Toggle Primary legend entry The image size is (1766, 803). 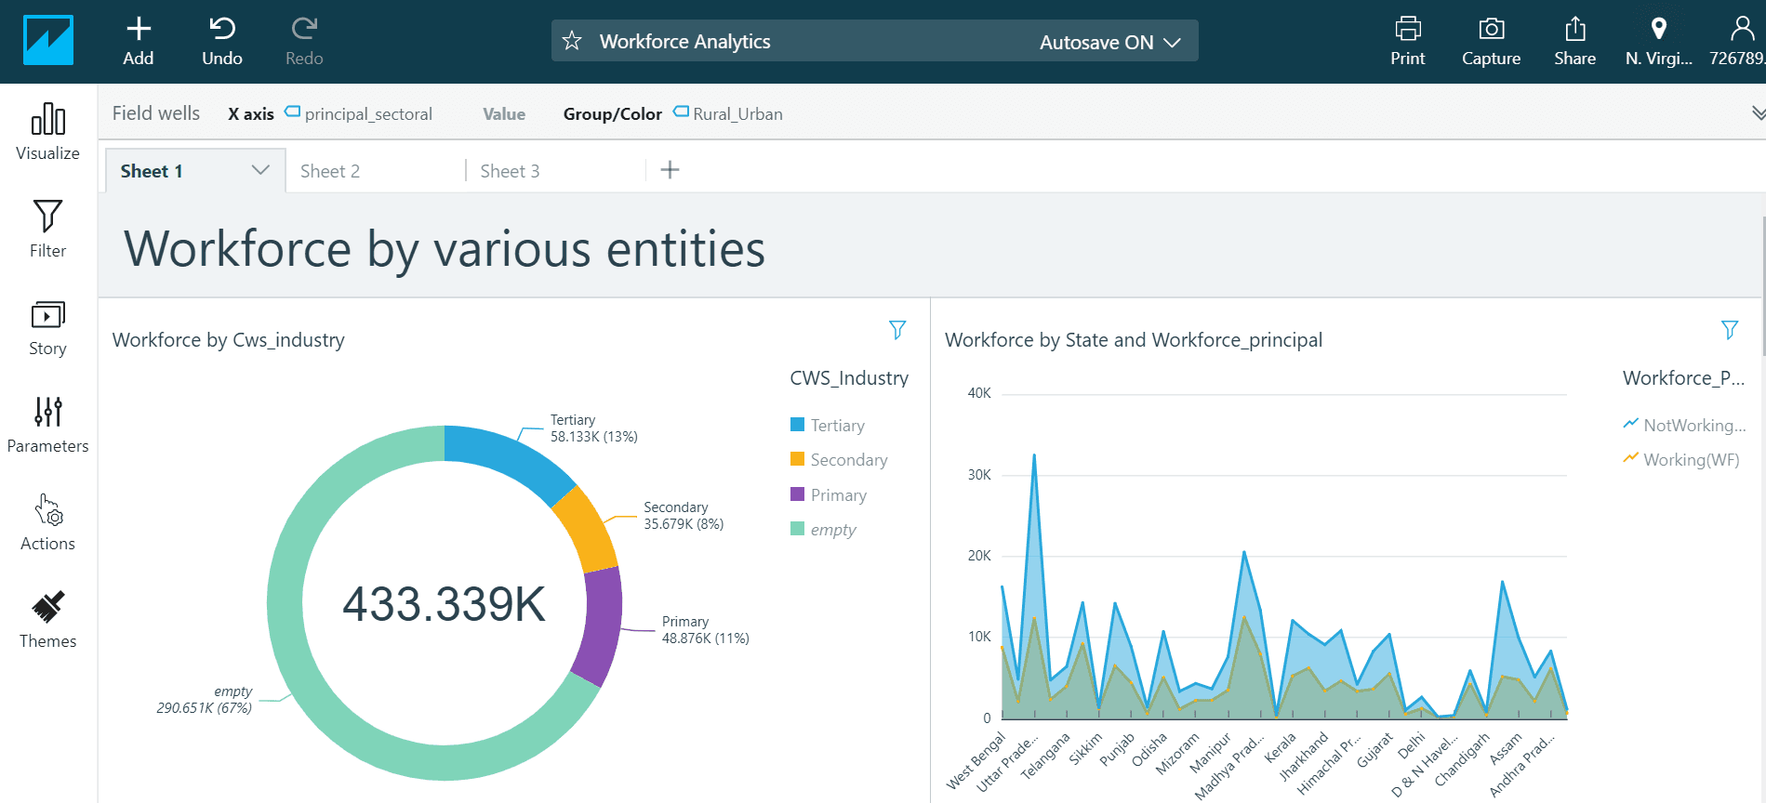point(829,494)
